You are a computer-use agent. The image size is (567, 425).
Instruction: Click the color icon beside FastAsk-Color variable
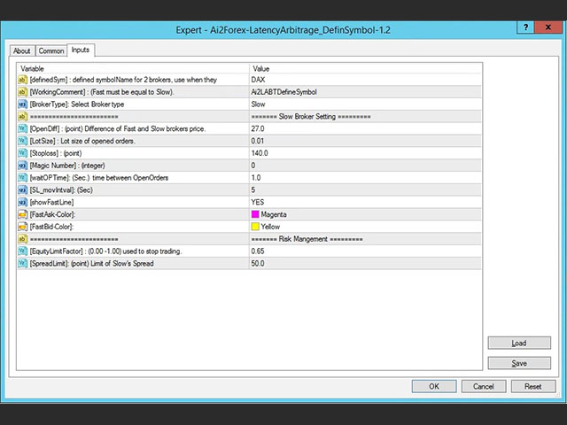click(22, 214)
